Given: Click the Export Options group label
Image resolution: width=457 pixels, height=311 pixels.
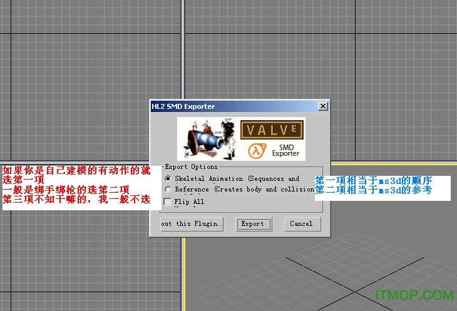Looking at the screenshot, I should click(x=191, y=167).
